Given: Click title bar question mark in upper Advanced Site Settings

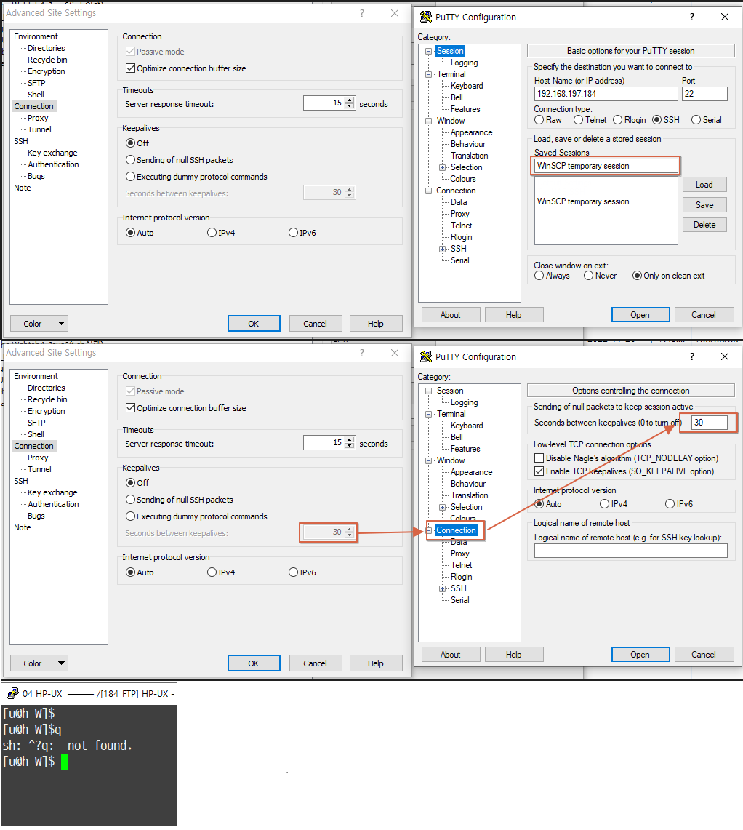Looking at the screenshot, I should tap(362, 13).
